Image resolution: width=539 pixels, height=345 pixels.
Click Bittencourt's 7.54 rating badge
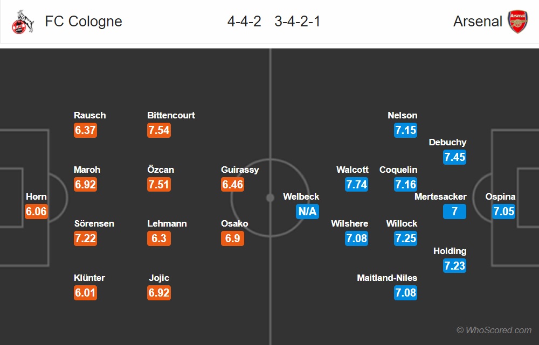coord(159,130)
